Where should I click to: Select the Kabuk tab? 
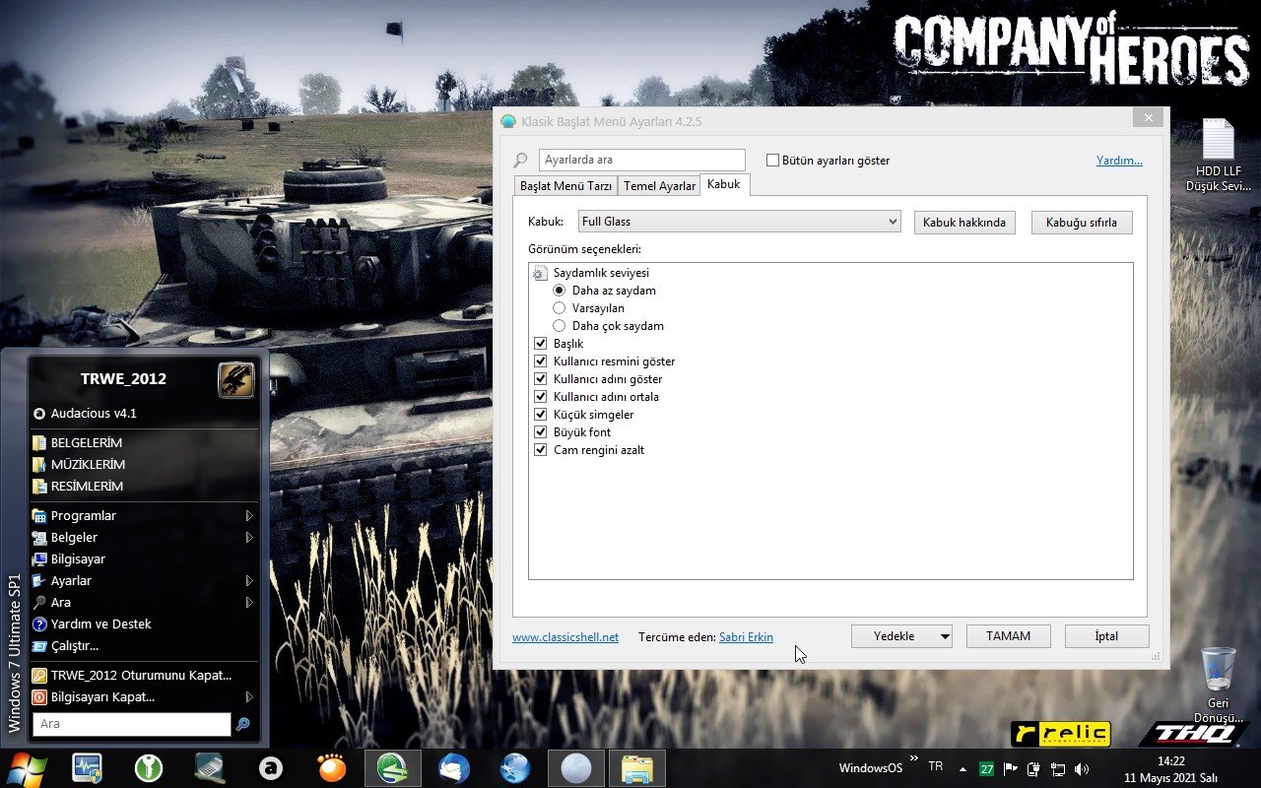click(x=724, y=184)
